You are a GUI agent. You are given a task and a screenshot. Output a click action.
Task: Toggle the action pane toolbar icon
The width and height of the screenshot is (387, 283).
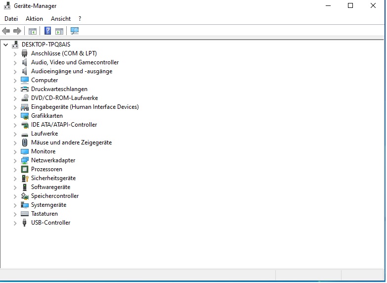tap(59, 31)
